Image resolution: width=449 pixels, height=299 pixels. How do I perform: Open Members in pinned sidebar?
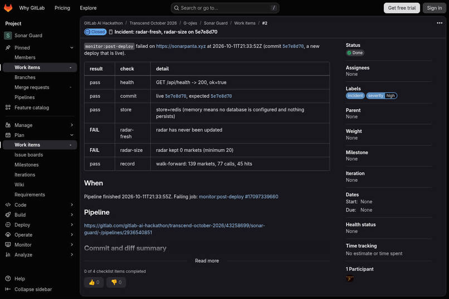pyautogui.click(x=25, y=57)
